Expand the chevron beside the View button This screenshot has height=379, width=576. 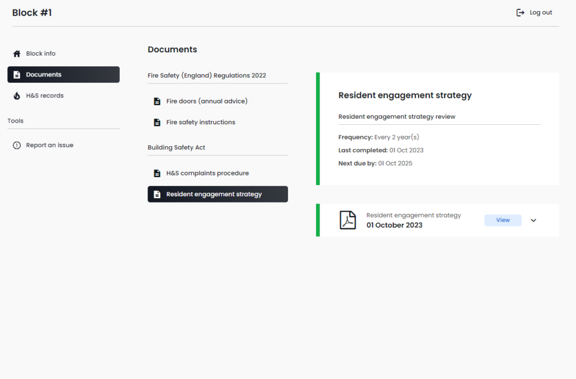click(x=533, y=220)
